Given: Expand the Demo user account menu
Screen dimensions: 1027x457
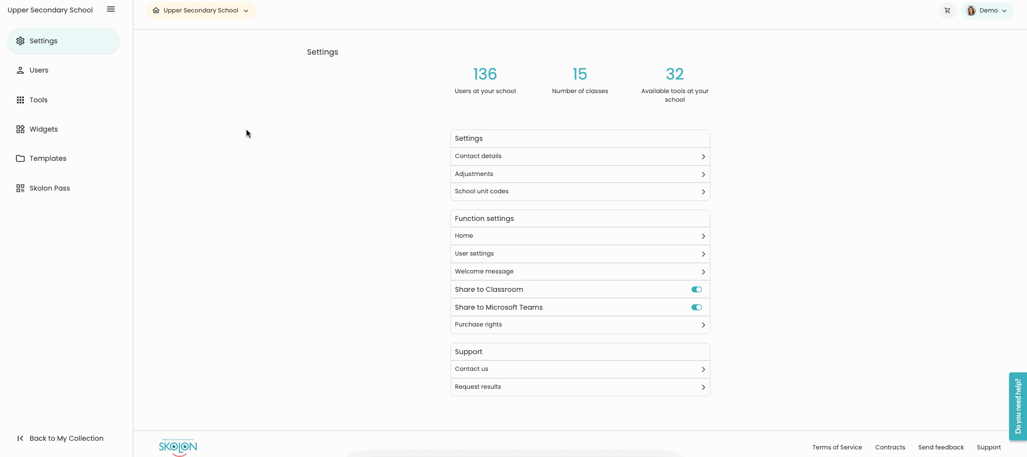Looking at the screenshot, I should coord(987,10).
